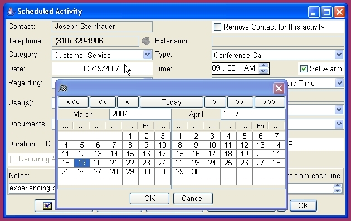
Task: Select March 9 in the calendar
Action: [146, 145]
